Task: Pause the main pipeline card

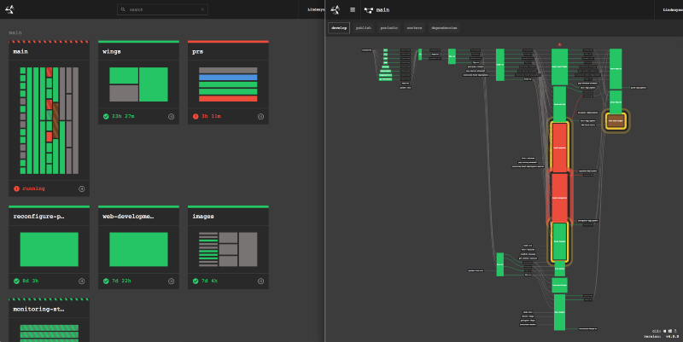Action: click(x=82, y=188)
